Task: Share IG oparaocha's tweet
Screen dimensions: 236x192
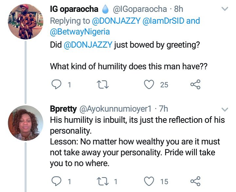Action: coord(195,85)
